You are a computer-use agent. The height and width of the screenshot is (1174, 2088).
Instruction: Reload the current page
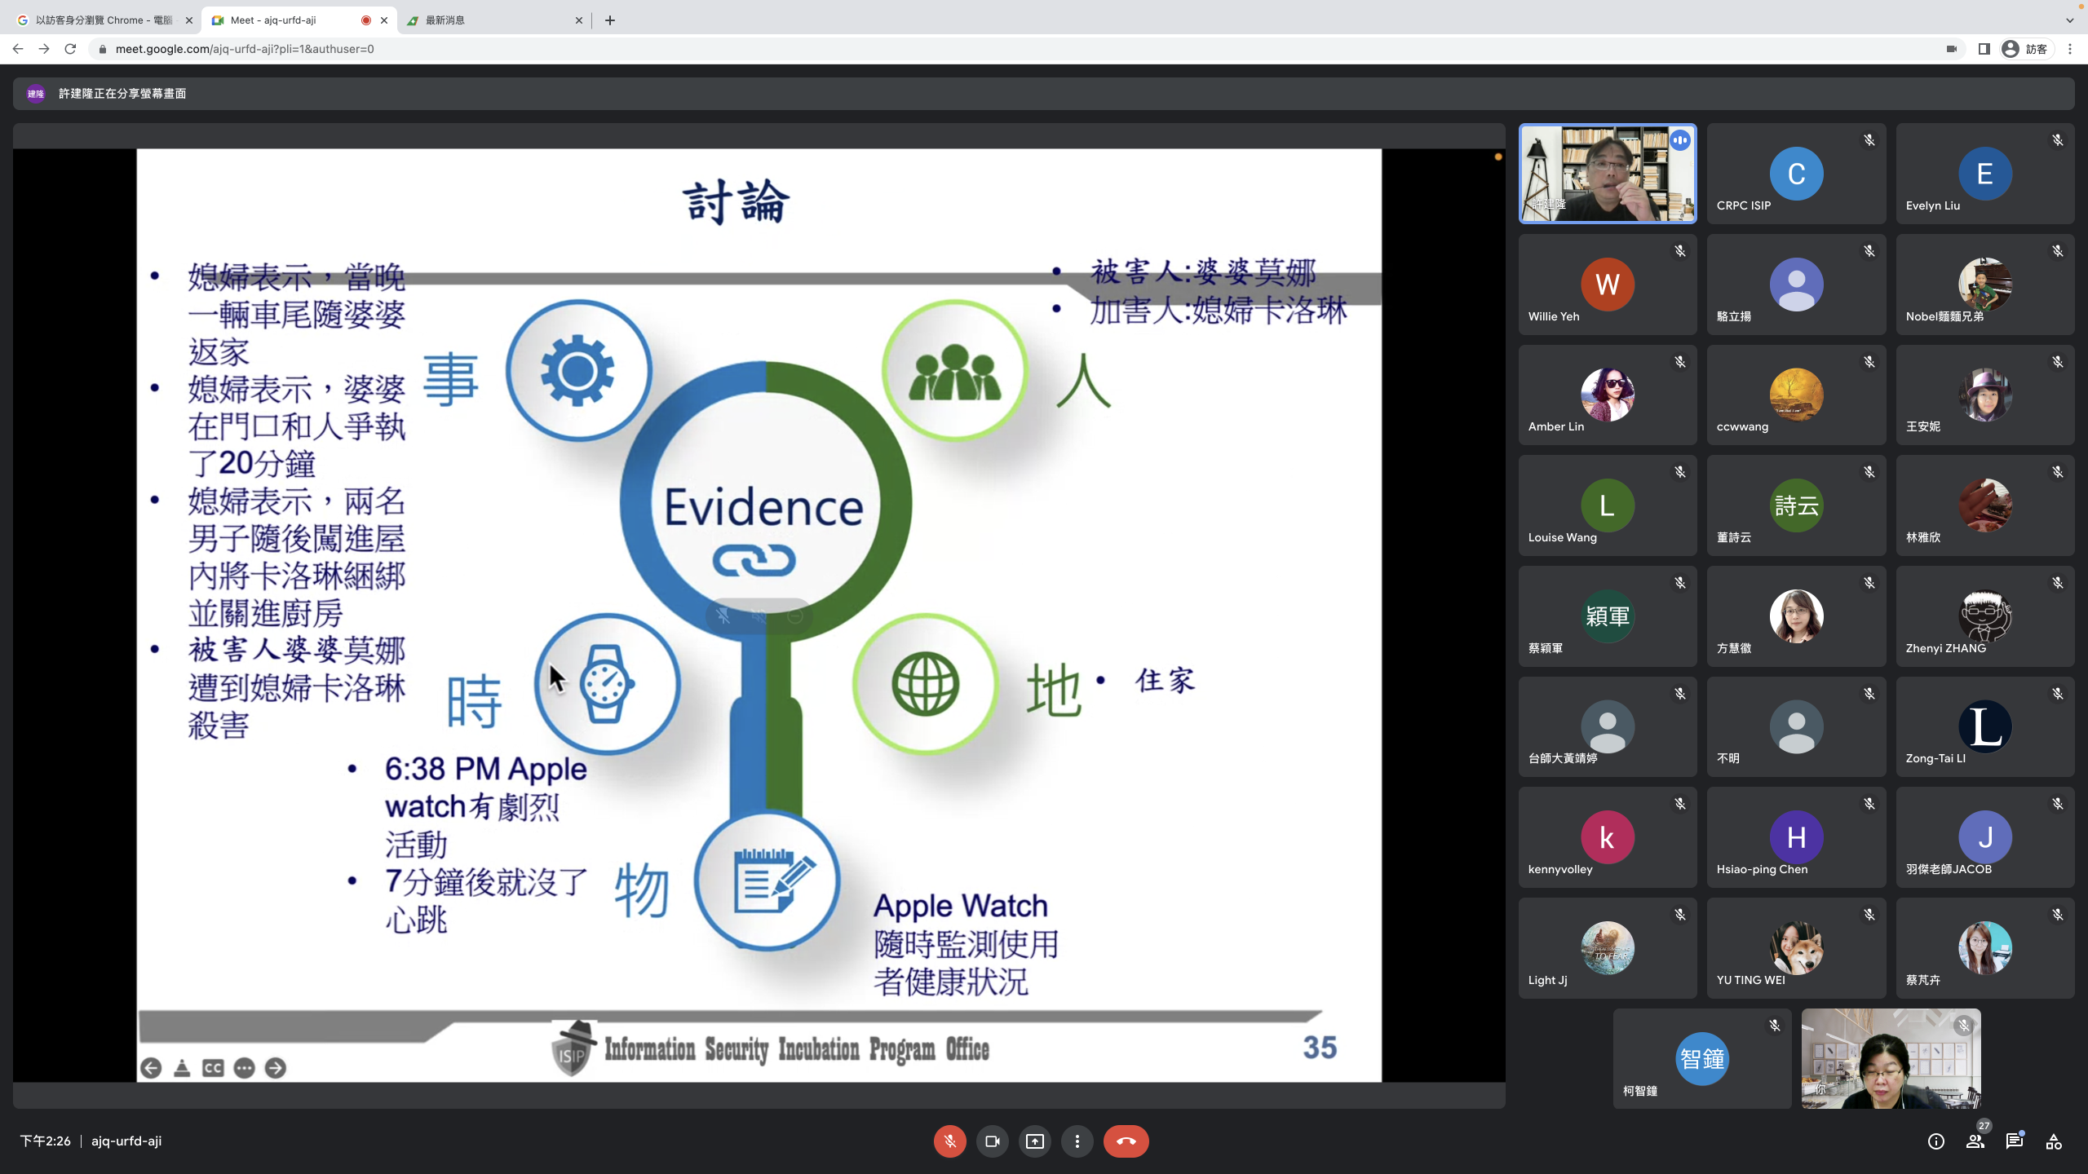pyautogui.click(x=70, y=49)
